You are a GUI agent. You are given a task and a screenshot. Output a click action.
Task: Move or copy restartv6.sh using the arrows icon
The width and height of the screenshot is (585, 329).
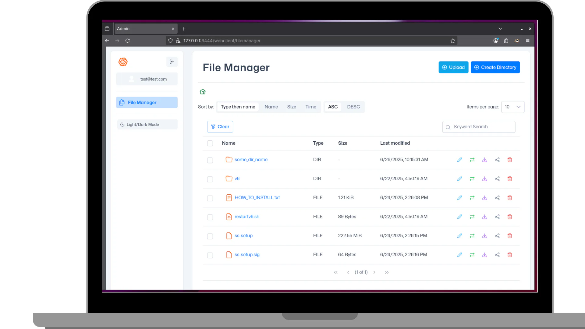coord(472,217)
